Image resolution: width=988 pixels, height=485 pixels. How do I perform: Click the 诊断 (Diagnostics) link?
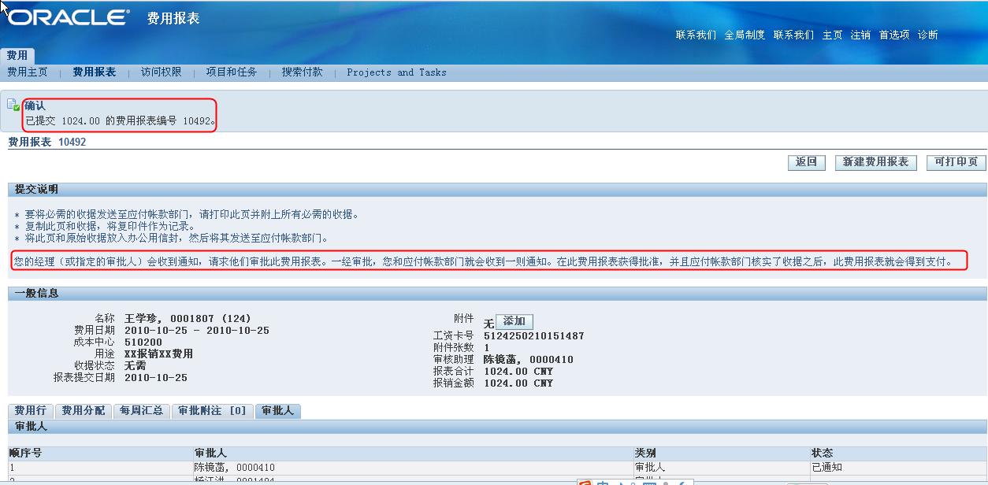(927, 35)
